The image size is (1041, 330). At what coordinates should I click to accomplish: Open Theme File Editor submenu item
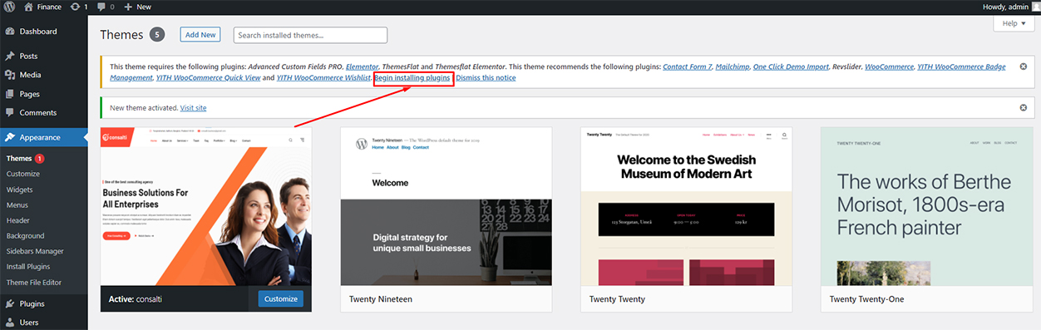click(x=34, y=283)
